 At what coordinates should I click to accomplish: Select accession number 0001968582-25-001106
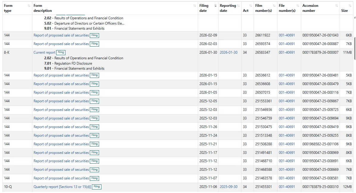pyautogui.click(x=320, y=144)
